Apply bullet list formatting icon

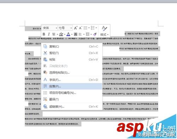(86, 28)
